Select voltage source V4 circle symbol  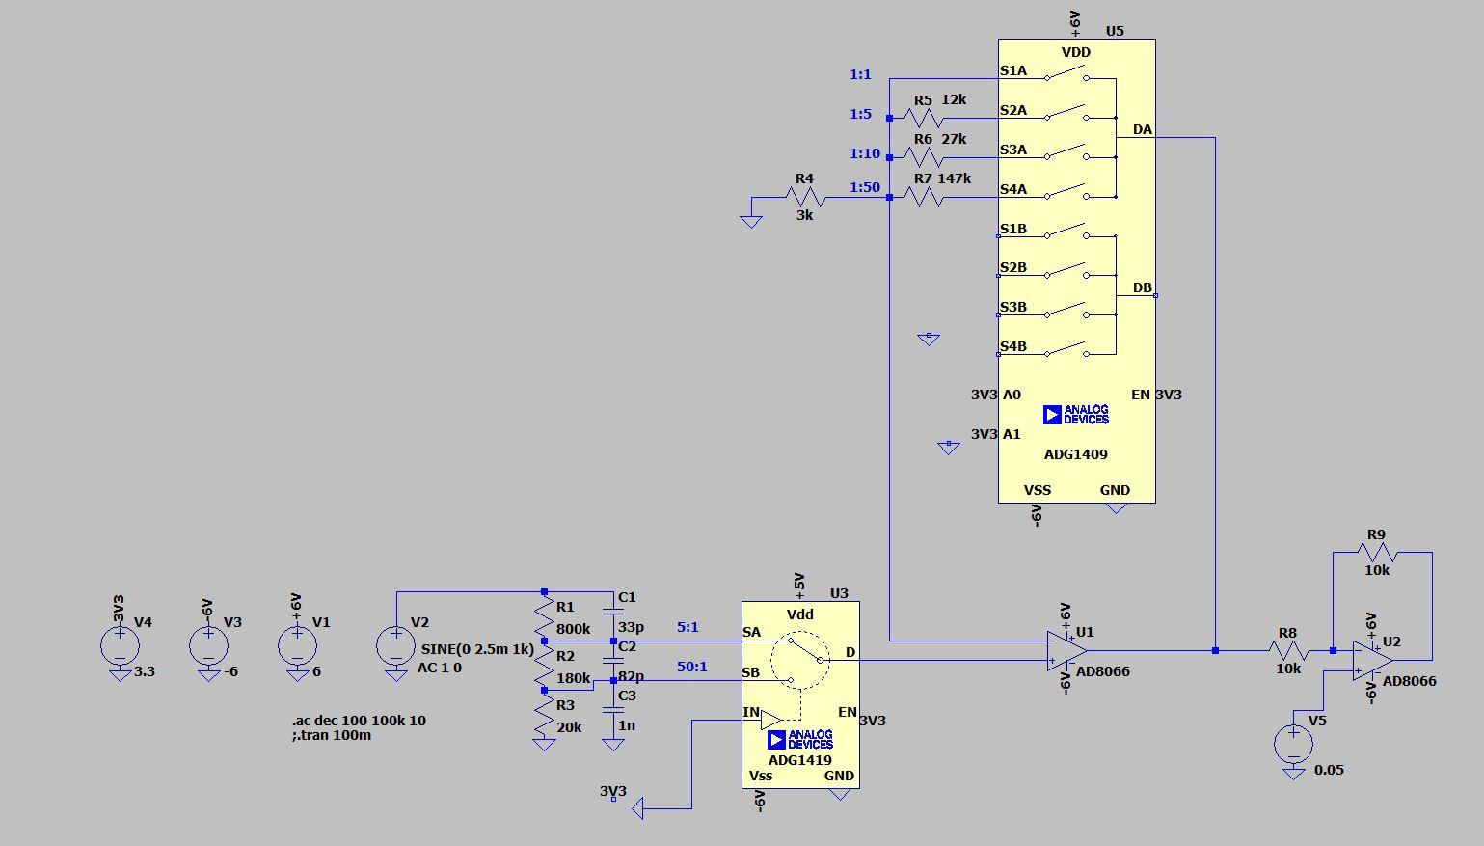point(120,645)
